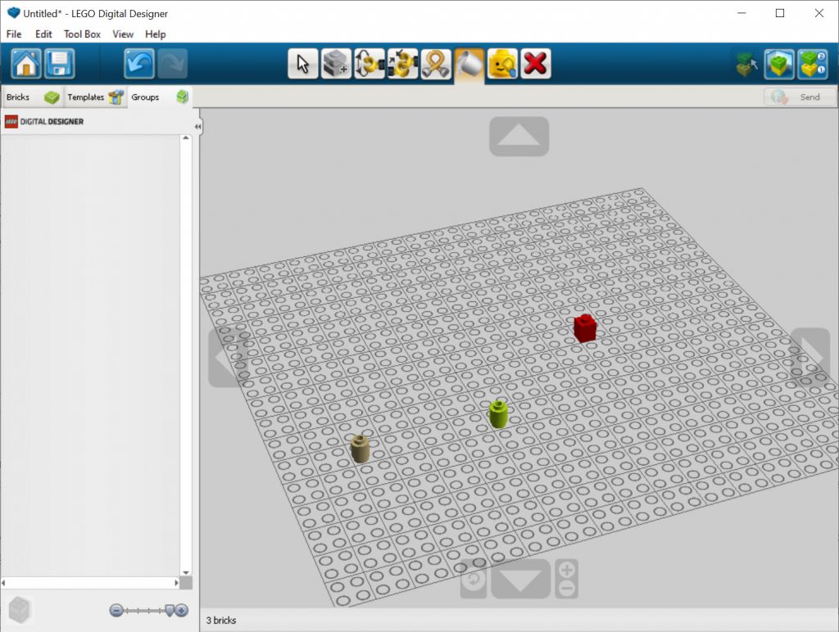The height and width of the screenshot is (632, 839).
Task: Rotate camera view to the right
Action: pyautogui.click(x=810, y=357)
